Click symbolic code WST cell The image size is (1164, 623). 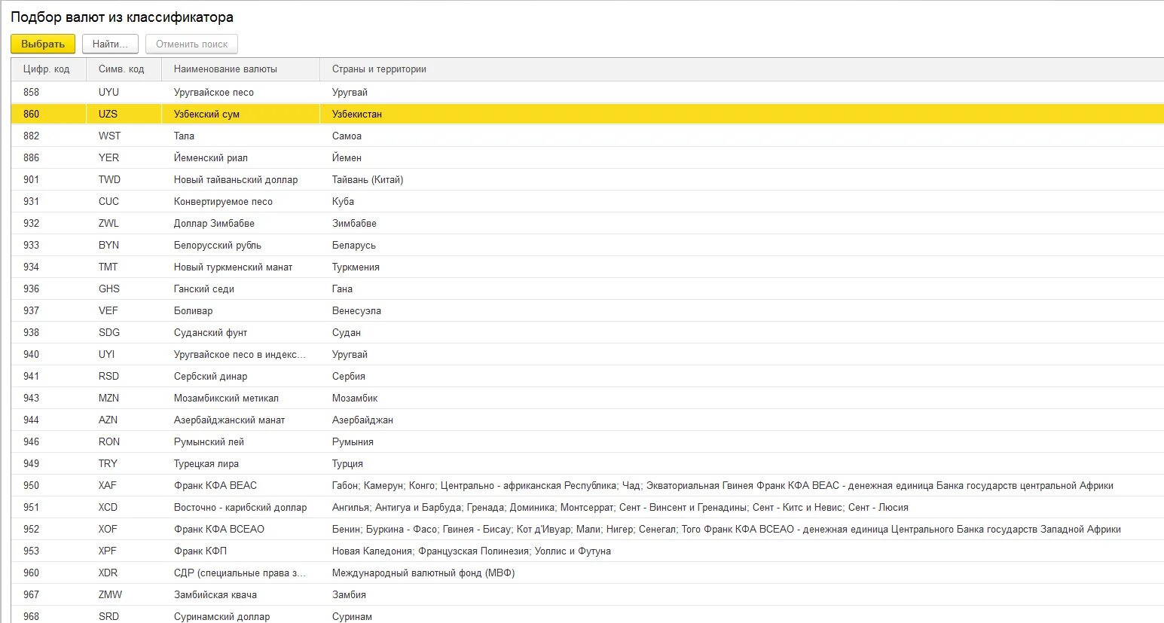pyautogui.click(x=124, y=136)
